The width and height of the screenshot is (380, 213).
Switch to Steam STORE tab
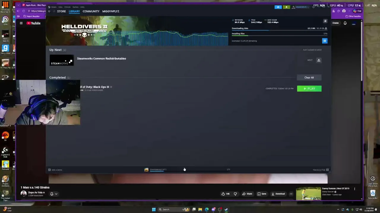point(61,11)
